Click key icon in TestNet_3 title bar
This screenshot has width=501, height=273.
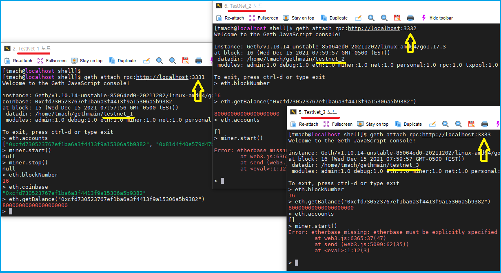[x=293, y=112]
